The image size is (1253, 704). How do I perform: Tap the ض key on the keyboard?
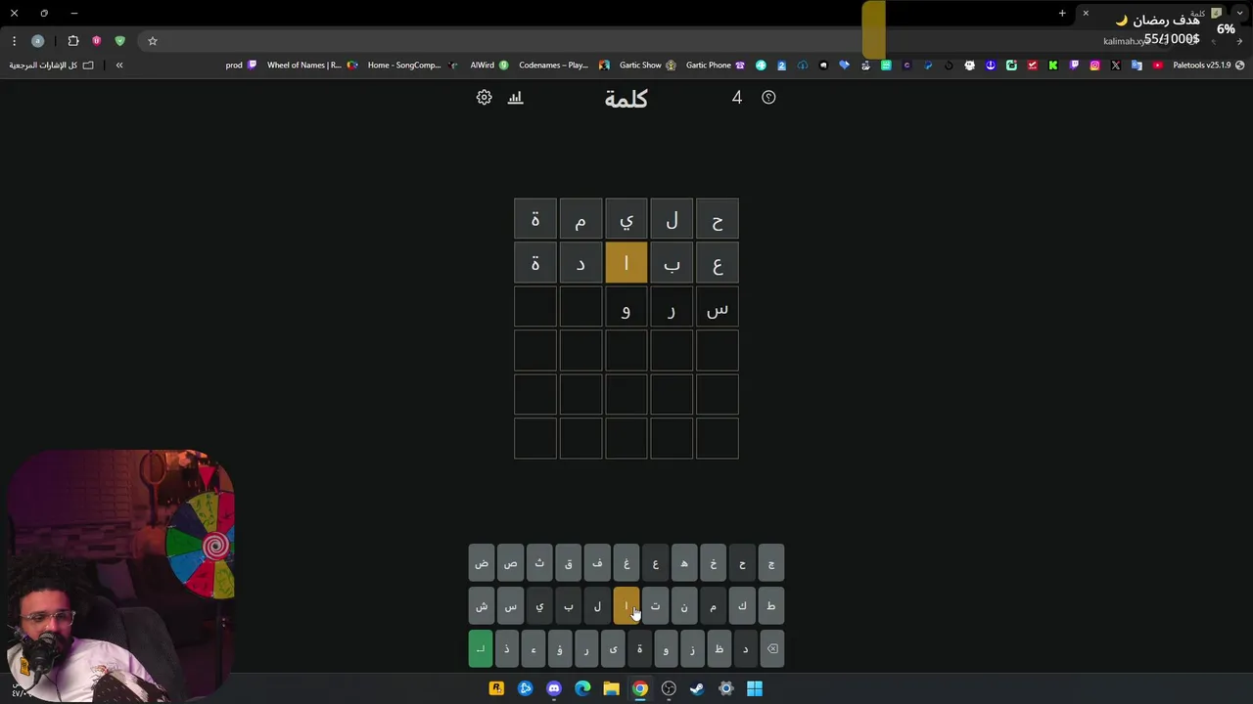tap(482, 563)
